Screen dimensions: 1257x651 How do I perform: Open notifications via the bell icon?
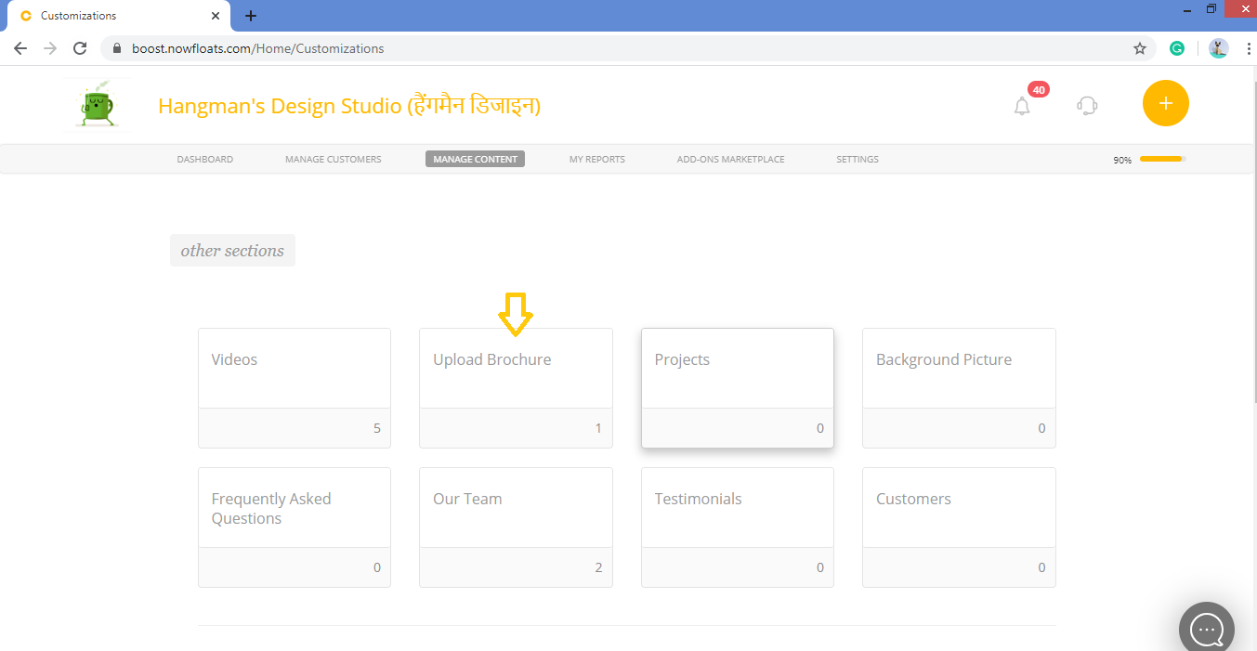click(1022, 107)
